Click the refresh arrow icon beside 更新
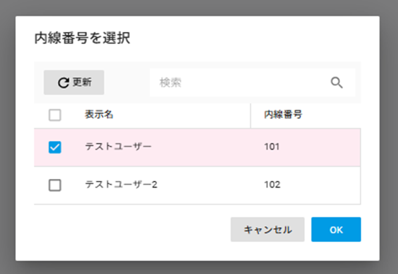The height and width of the screenshot is (274, 398). click(63, 83)
